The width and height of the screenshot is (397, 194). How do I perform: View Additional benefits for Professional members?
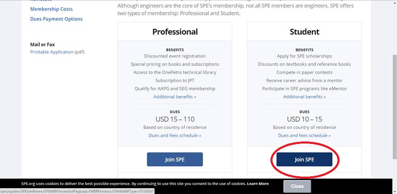point(175,97)
